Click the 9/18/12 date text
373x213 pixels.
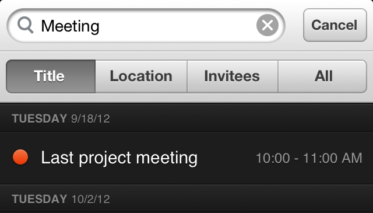pyautogui.click(x=90, y=118)
